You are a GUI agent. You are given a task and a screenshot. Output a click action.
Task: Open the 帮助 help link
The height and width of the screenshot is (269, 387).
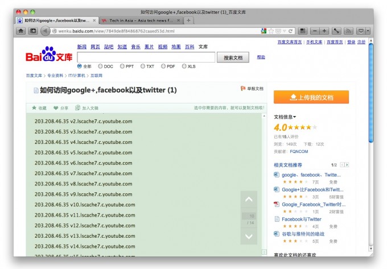[261, 57]
